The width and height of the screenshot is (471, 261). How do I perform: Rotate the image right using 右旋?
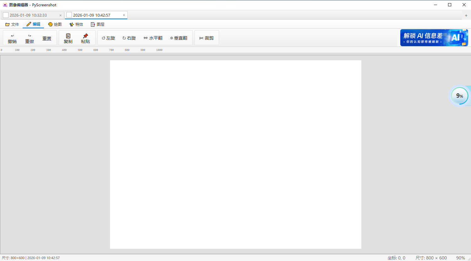[129, 38]
